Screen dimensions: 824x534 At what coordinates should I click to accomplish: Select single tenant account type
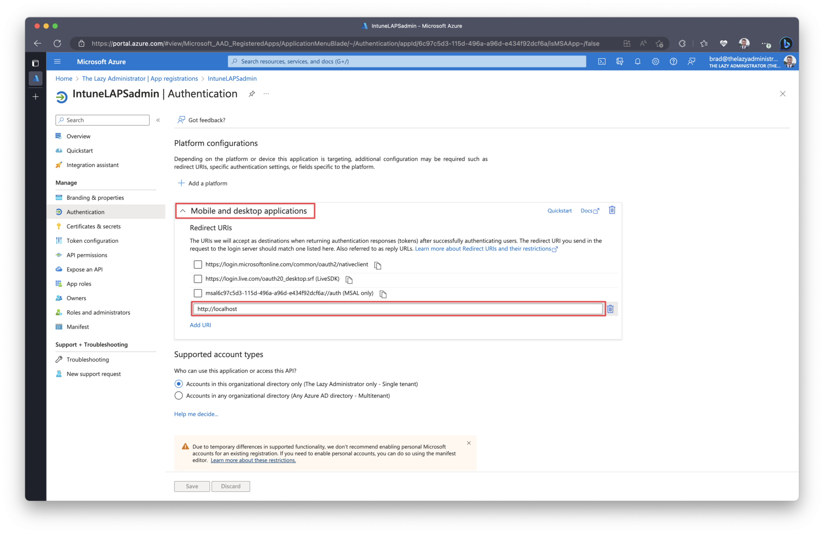(x=179, y=384)
